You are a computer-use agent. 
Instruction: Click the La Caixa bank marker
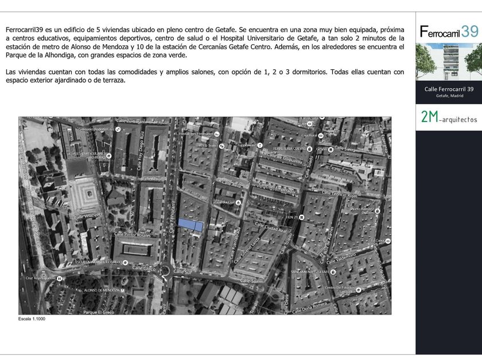(x=388, y=241)
